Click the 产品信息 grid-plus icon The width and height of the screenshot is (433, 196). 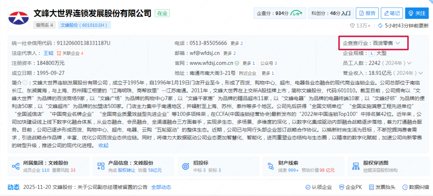101,166
